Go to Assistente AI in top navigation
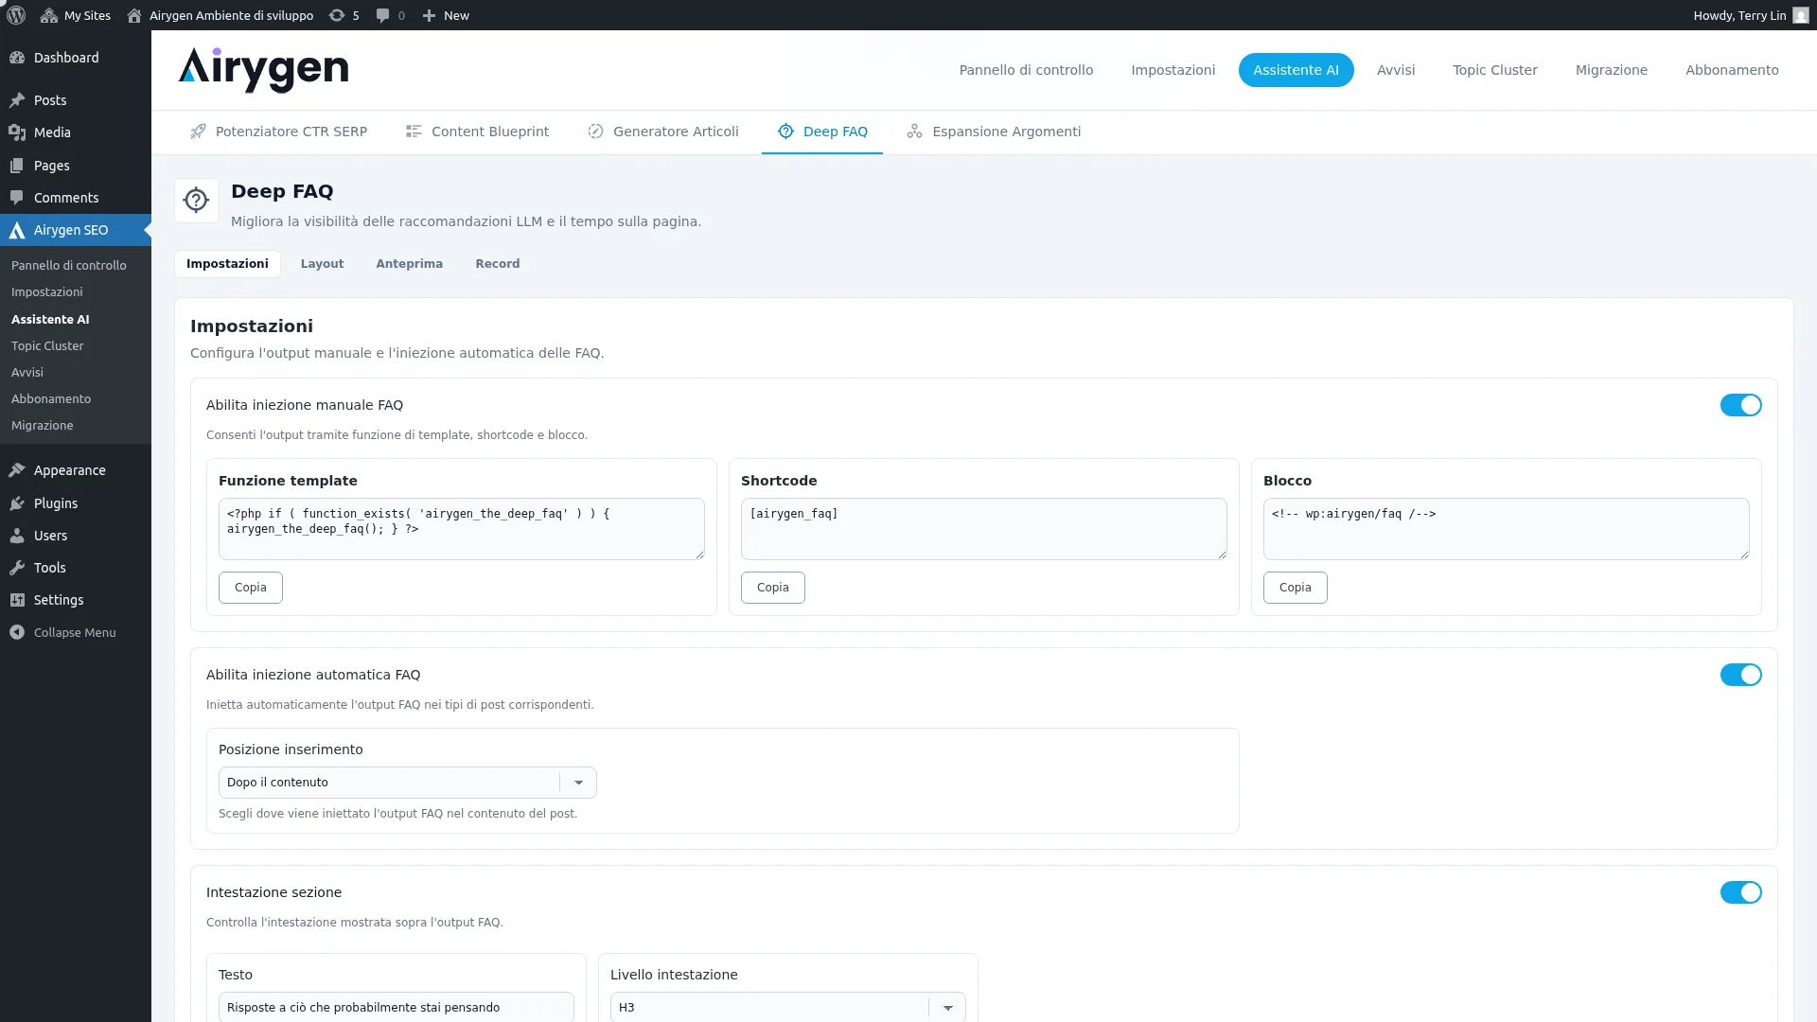The width and height of the screenshot is (1817, 1022). 1296,70
